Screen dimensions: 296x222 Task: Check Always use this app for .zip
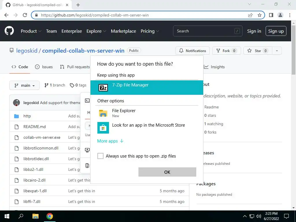tap(100, 156)
